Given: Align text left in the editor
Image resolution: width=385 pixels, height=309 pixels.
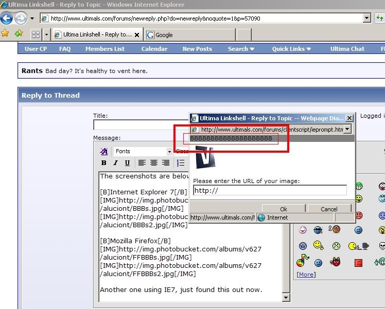Looking at the screenshot, I should pyautogui.click(x=142, y=162).
